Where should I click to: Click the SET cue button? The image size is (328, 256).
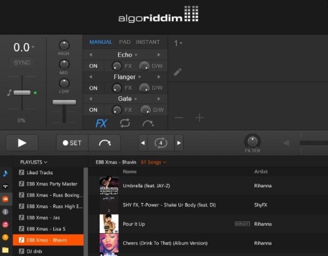(x=72, y=143)
